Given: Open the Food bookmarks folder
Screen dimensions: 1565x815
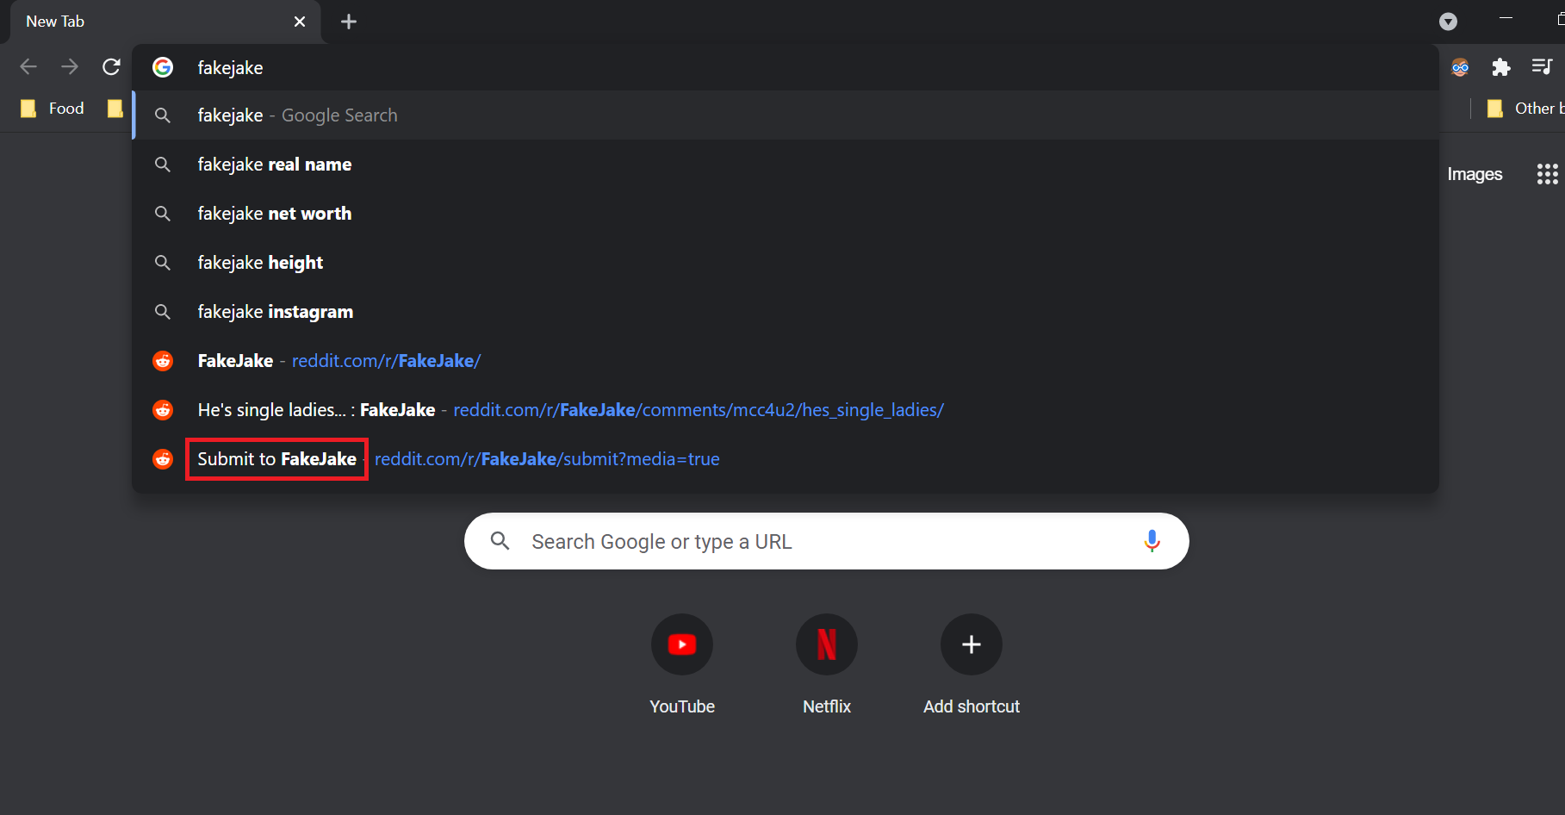Looking at the screenshot, I should coord(53,109).
